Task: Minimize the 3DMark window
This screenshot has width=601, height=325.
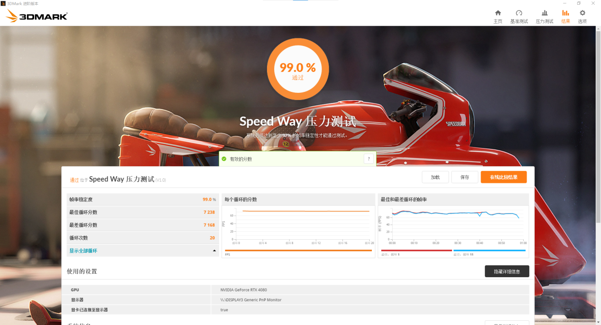Action: pos(565,3)
